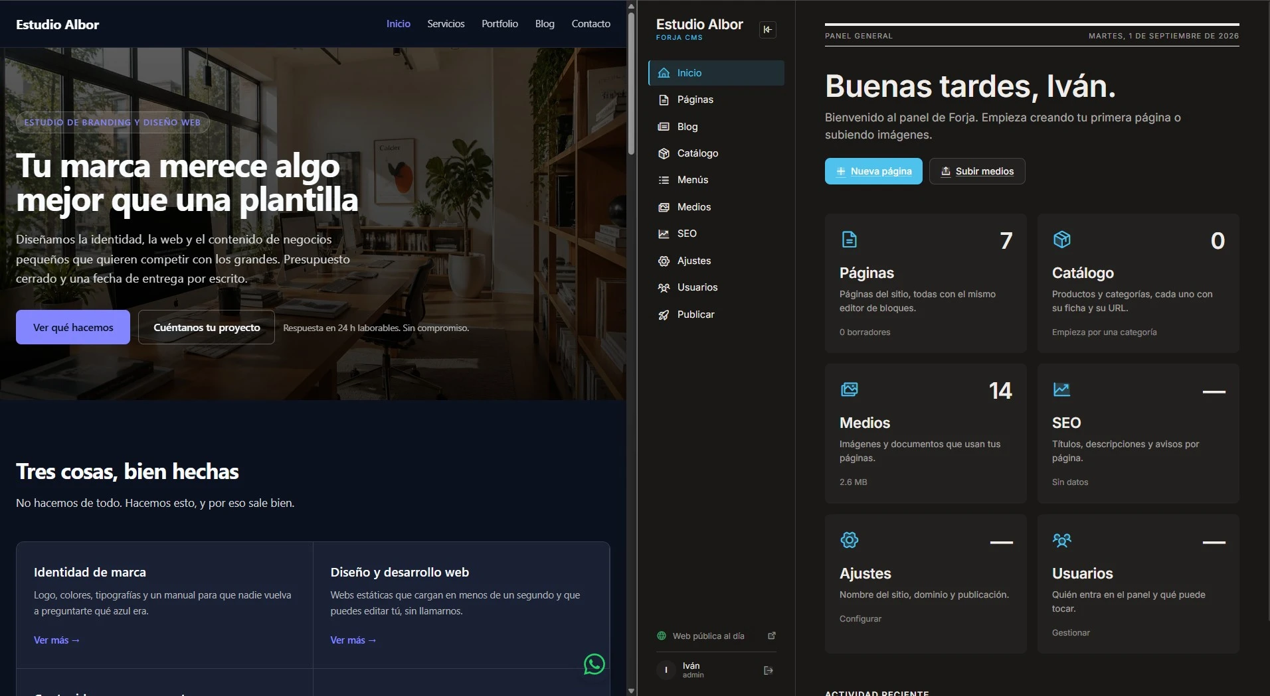Click the Páginas card document icon
This screenshot has width=1270, height=696.
[849, 240]
